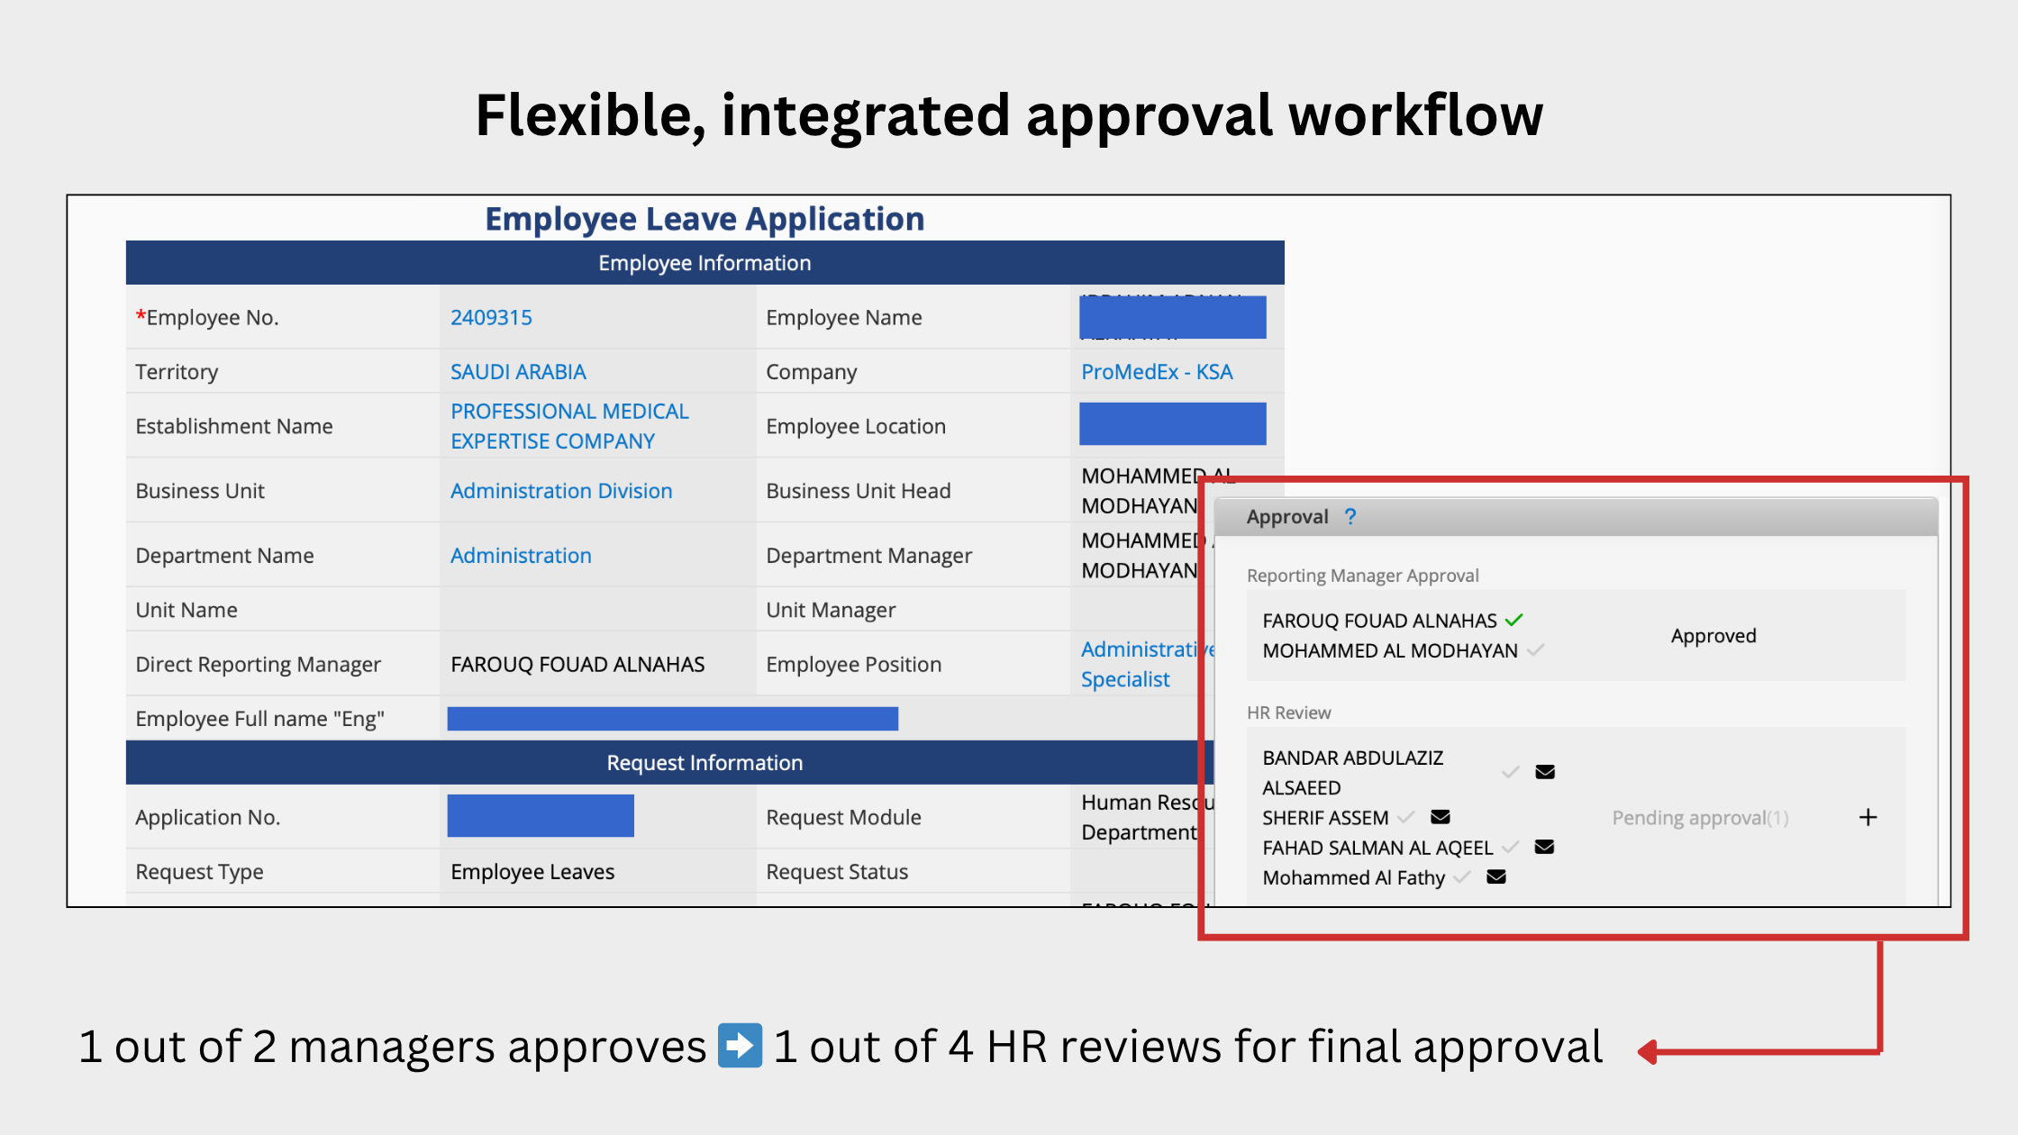Click the Approval panel header

1577,517
